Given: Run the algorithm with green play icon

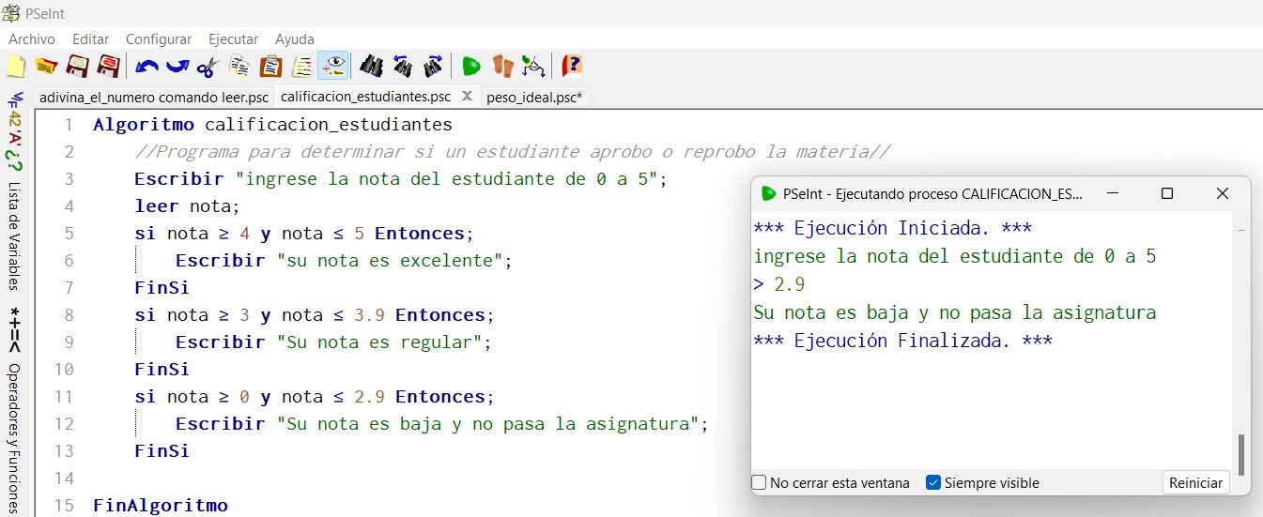Looking at the screenshot, I should 471,67.
